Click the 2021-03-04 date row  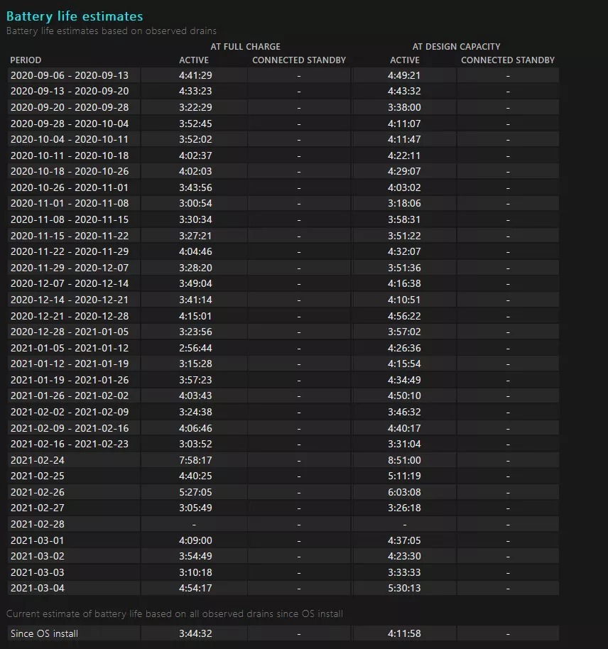[x=283, y=588]
